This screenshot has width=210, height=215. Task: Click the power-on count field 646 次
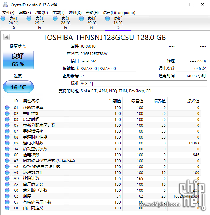pos(191,68)
